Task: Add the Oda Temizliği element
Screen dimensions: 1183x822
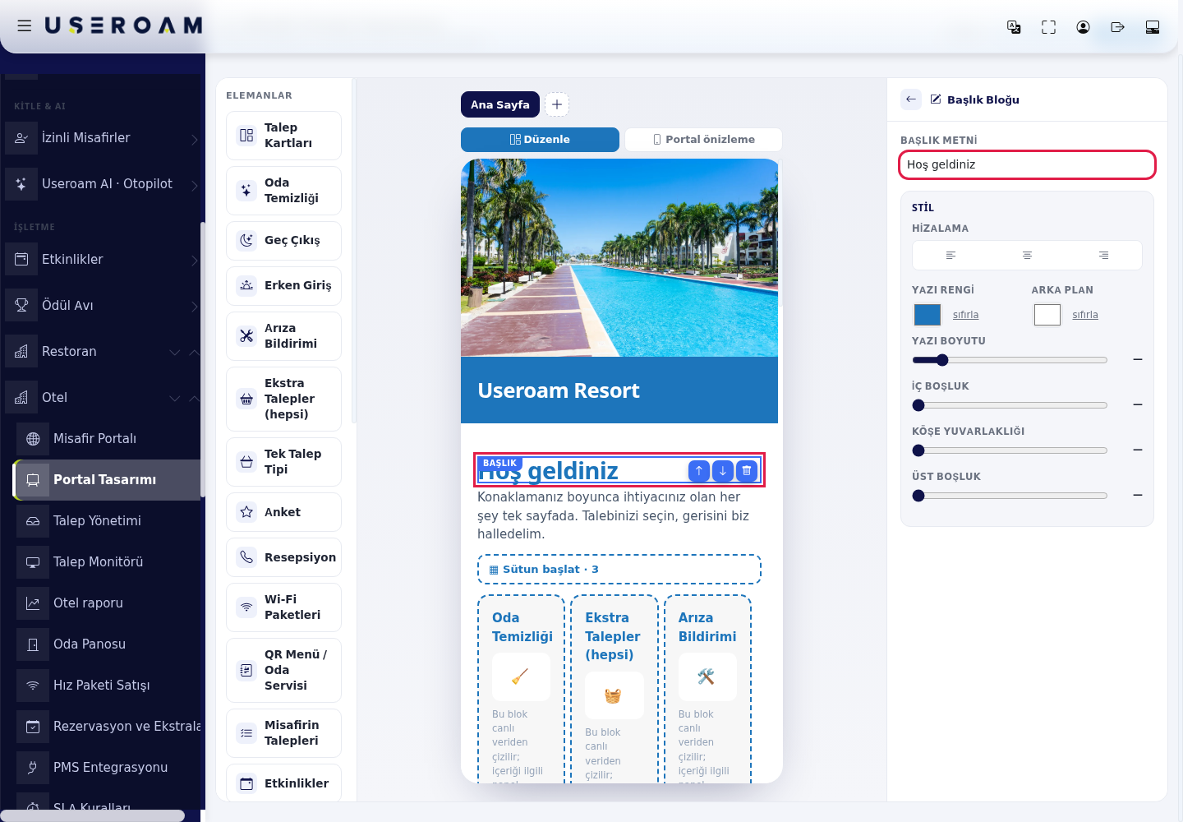Action: pos(283,191)
